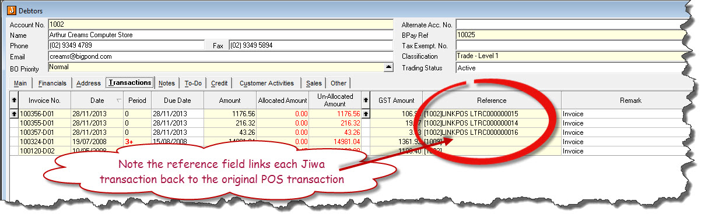The image size is (708, 222).
Task: Click the Name field Arthur Creams Computer Store
Action: [220, 35]
